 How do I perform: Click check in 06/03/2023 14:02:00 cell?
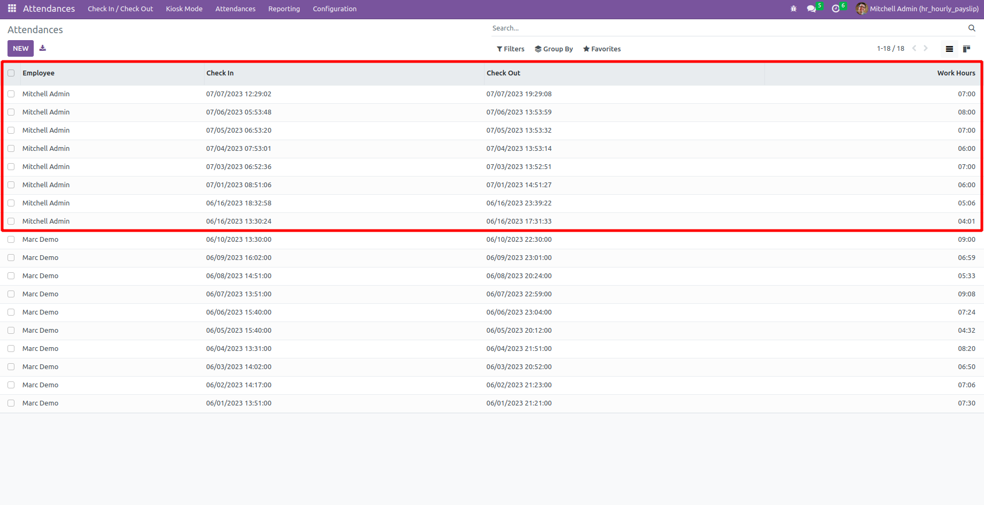point(239,367)
